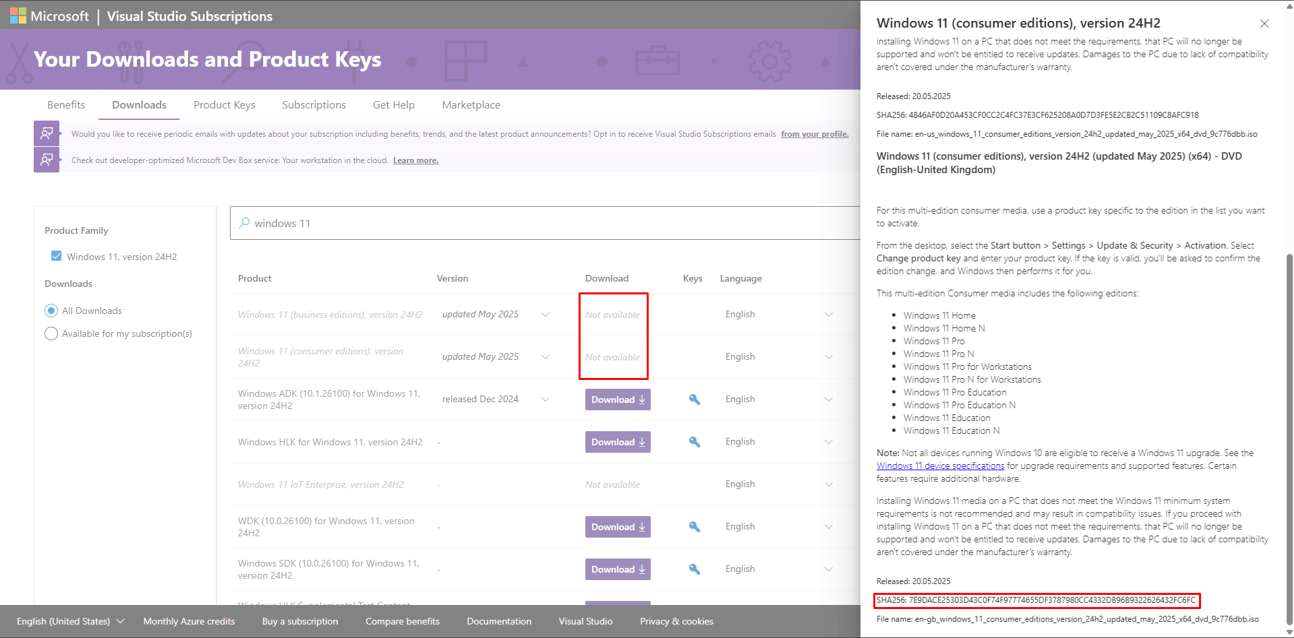Open keys for Windows HLK row

tap(694, 442)
